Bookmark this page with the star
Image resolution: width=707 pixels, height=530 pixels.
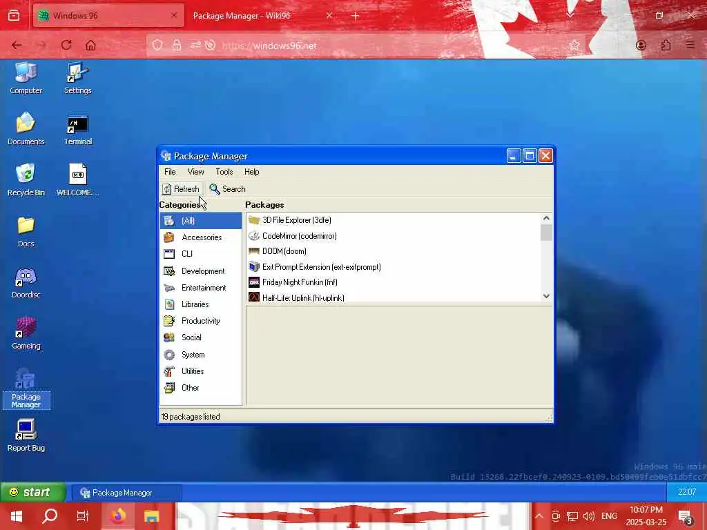click(x=574, y=45)
